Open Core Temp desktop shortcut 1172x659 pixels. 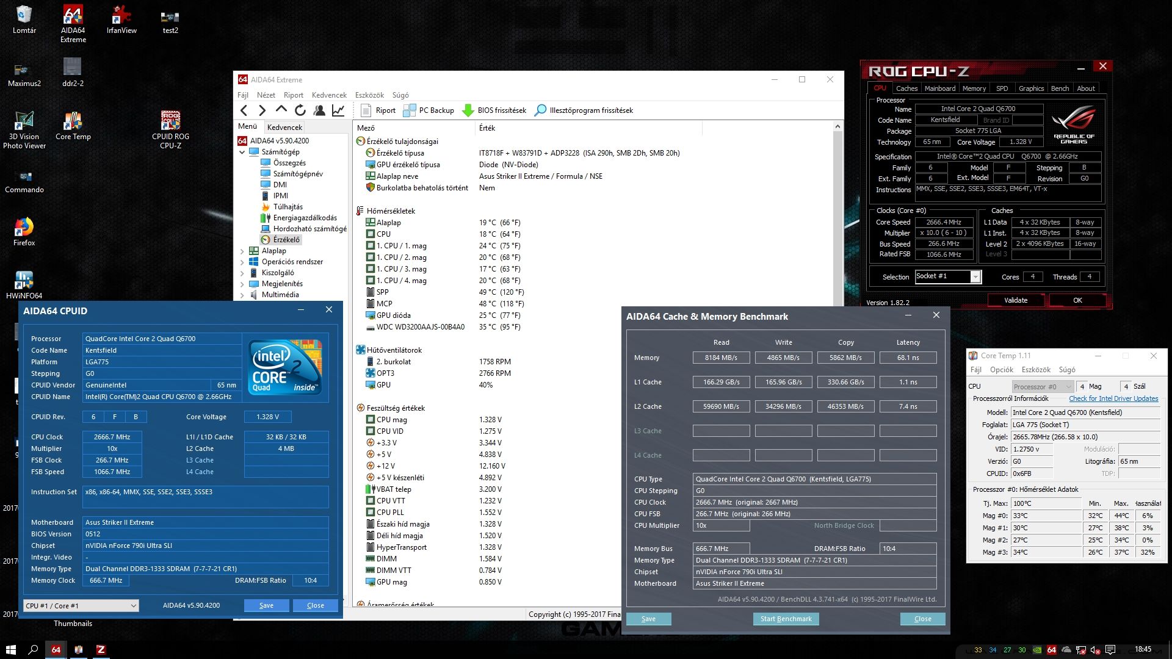(x=73, y=126)
